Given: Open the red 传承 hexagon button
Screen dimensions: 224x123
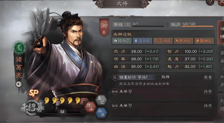Looking at the screenshot, I should pos(90,107).
